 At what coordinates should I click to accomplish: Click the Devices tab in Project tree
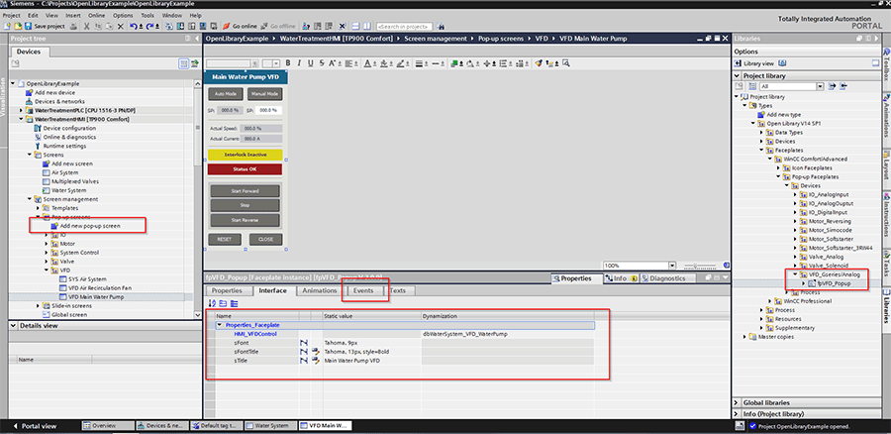click(29, 52)
